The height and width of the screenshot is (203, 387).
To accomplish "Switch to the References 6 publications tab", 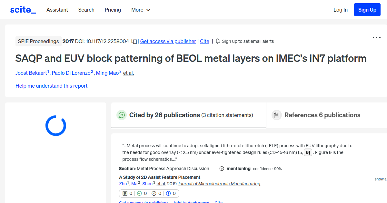I will [322, 115].
